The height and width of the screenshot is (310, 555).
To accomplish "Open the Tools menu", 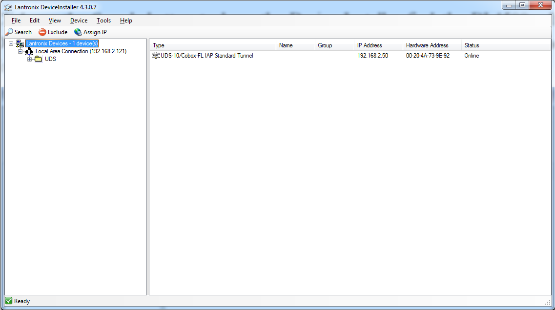I will 103,21.
